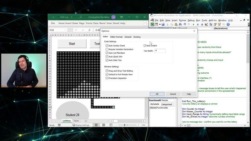Toggle the Auto Quick Info checkbox
Viewport: 251px width, 141px height.
(x=107, y=56)
